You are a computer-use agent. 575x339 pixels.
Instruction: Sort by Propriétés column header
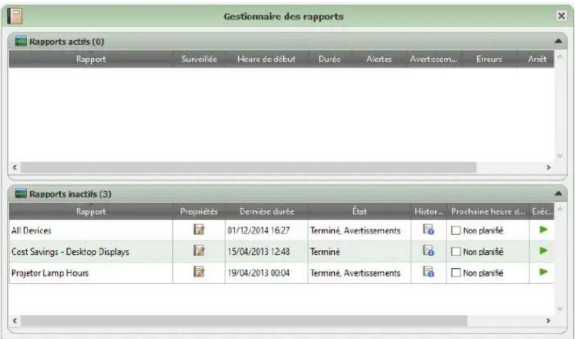point(199,212)
